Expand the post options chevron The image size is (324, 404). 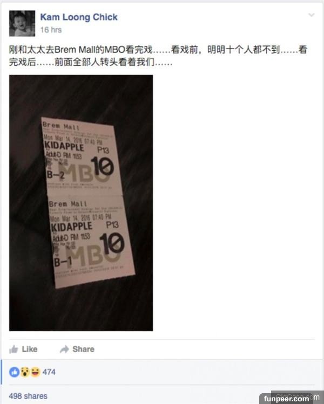click(312, 15)
